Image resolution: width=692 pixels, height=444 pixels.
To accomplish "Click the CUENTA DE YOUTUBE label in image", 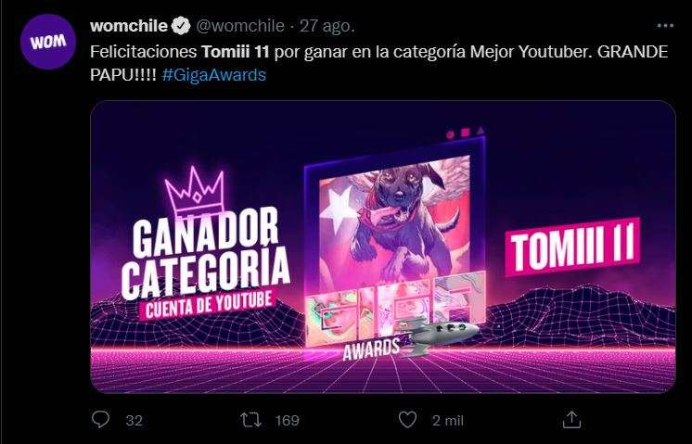I will (x=208, y=304).
